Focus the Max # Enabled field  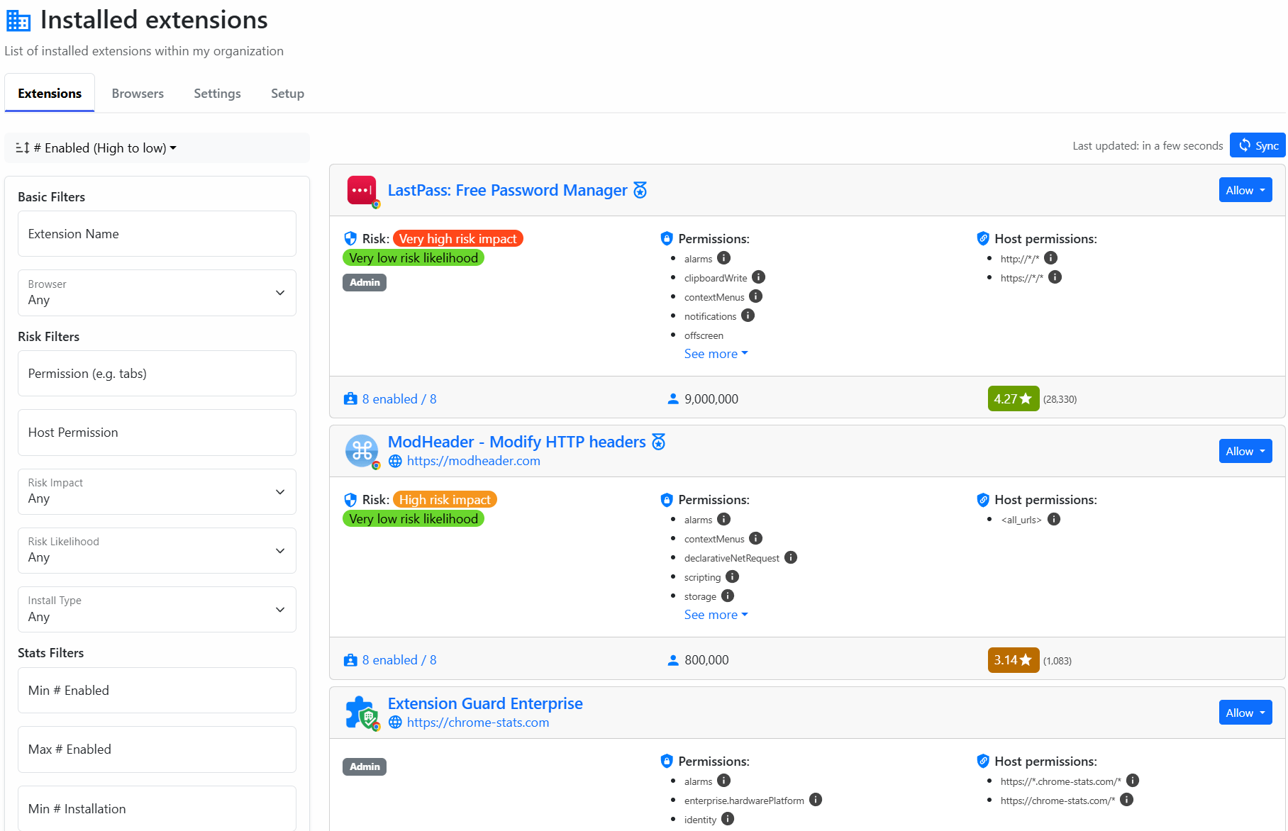pyautogui.click(x=157, y=749)
